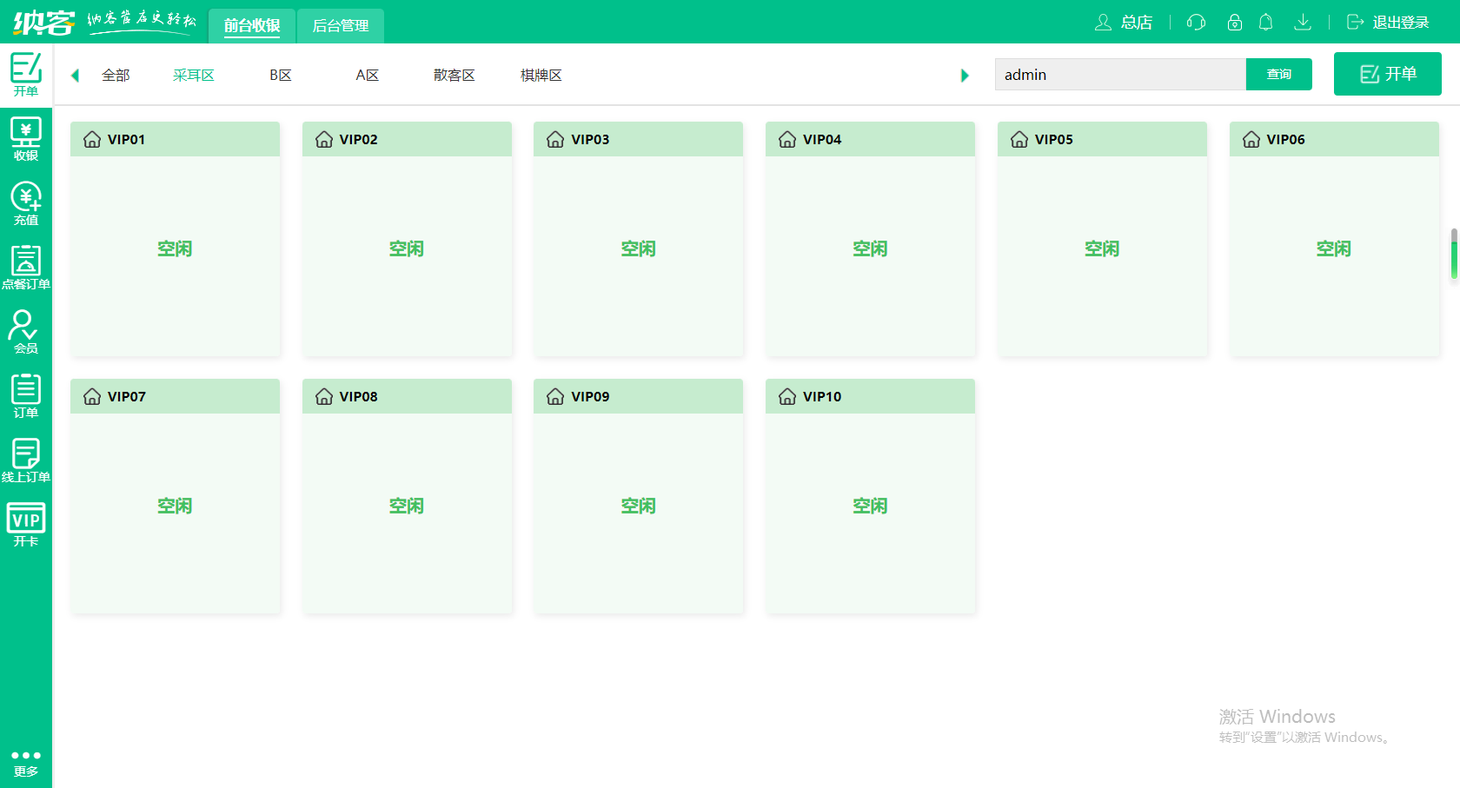Click the lock screen icon
This screenshot has width=1460, height=788.
click(1234, 23)
